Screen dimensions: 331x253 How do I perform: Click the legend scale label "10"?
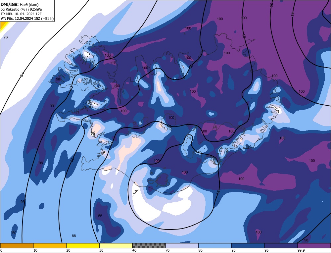click(x=35, y=250)
